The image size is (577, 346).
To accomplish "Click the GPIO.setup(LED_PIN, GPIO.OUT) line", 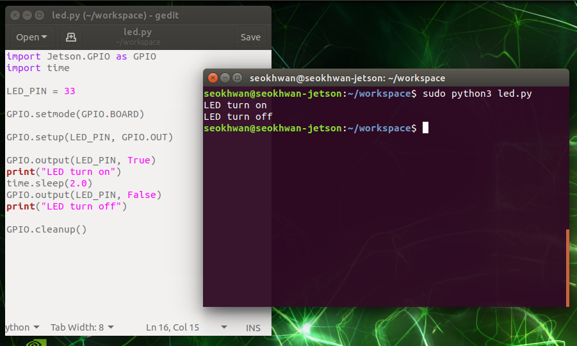I will tap(90, 137).
